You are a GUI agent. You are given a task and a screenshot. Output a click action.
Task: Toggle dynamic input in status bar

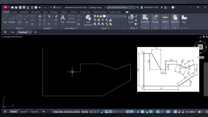[x=107, y=112]
